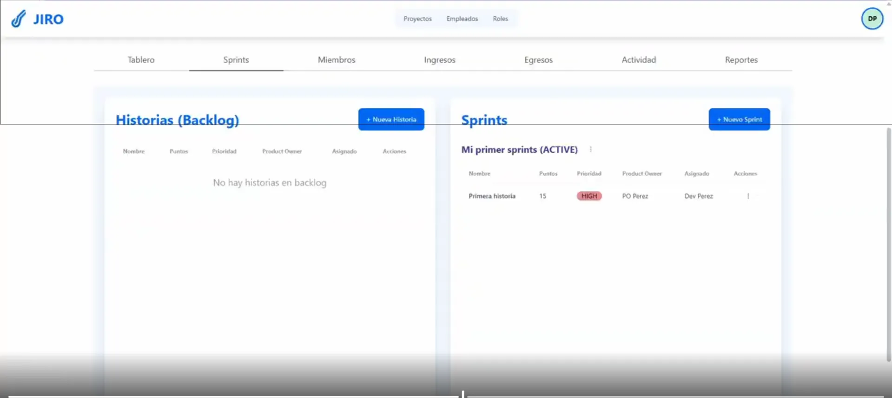Open the Miembros tab
The height and width of the screenshot is (398, 892).
[337, 59]
